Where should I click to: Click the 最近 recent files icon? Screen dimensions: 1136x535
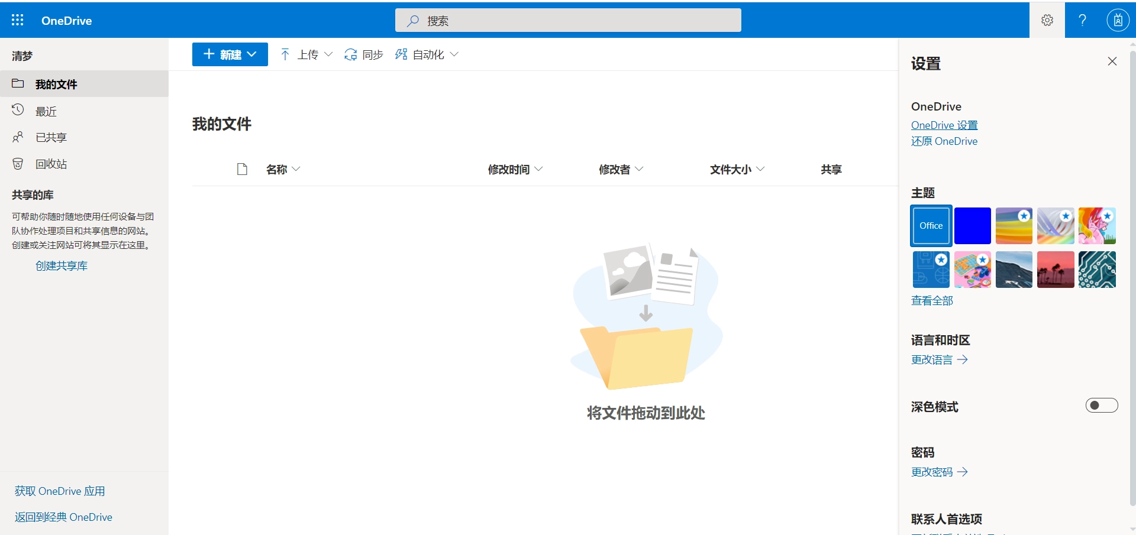coord(17,110)
